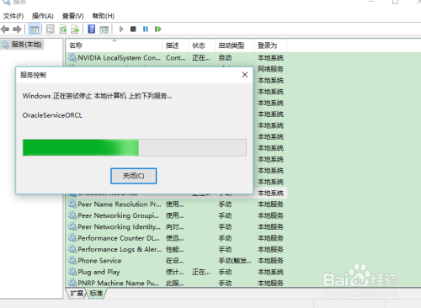Select the Plug and Play service name
The image size is (421, 308).
coord(99,272)
